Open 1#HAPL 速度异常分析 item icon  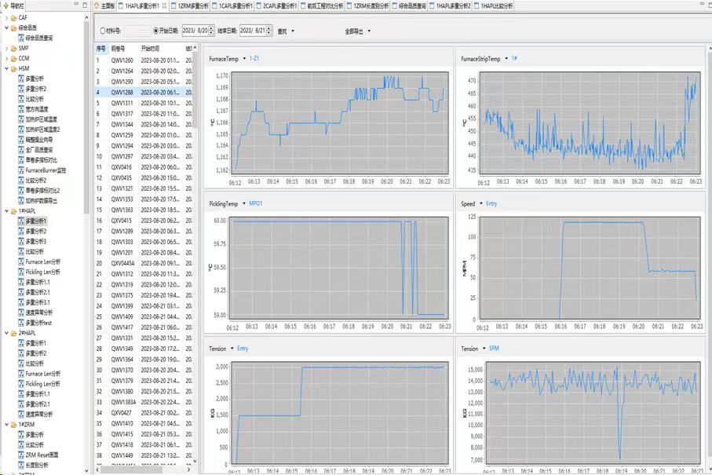pos(21,312)
